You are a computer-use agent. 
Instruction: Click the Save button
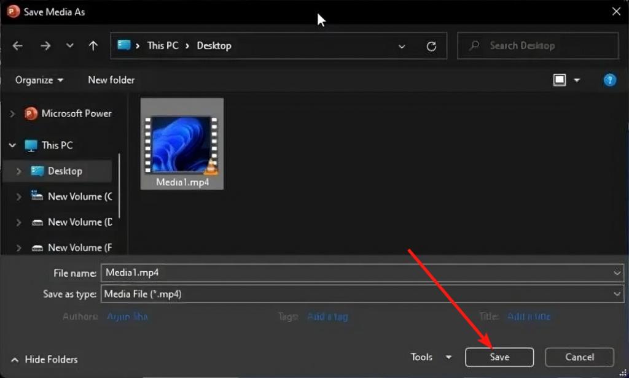click(499, 357)
